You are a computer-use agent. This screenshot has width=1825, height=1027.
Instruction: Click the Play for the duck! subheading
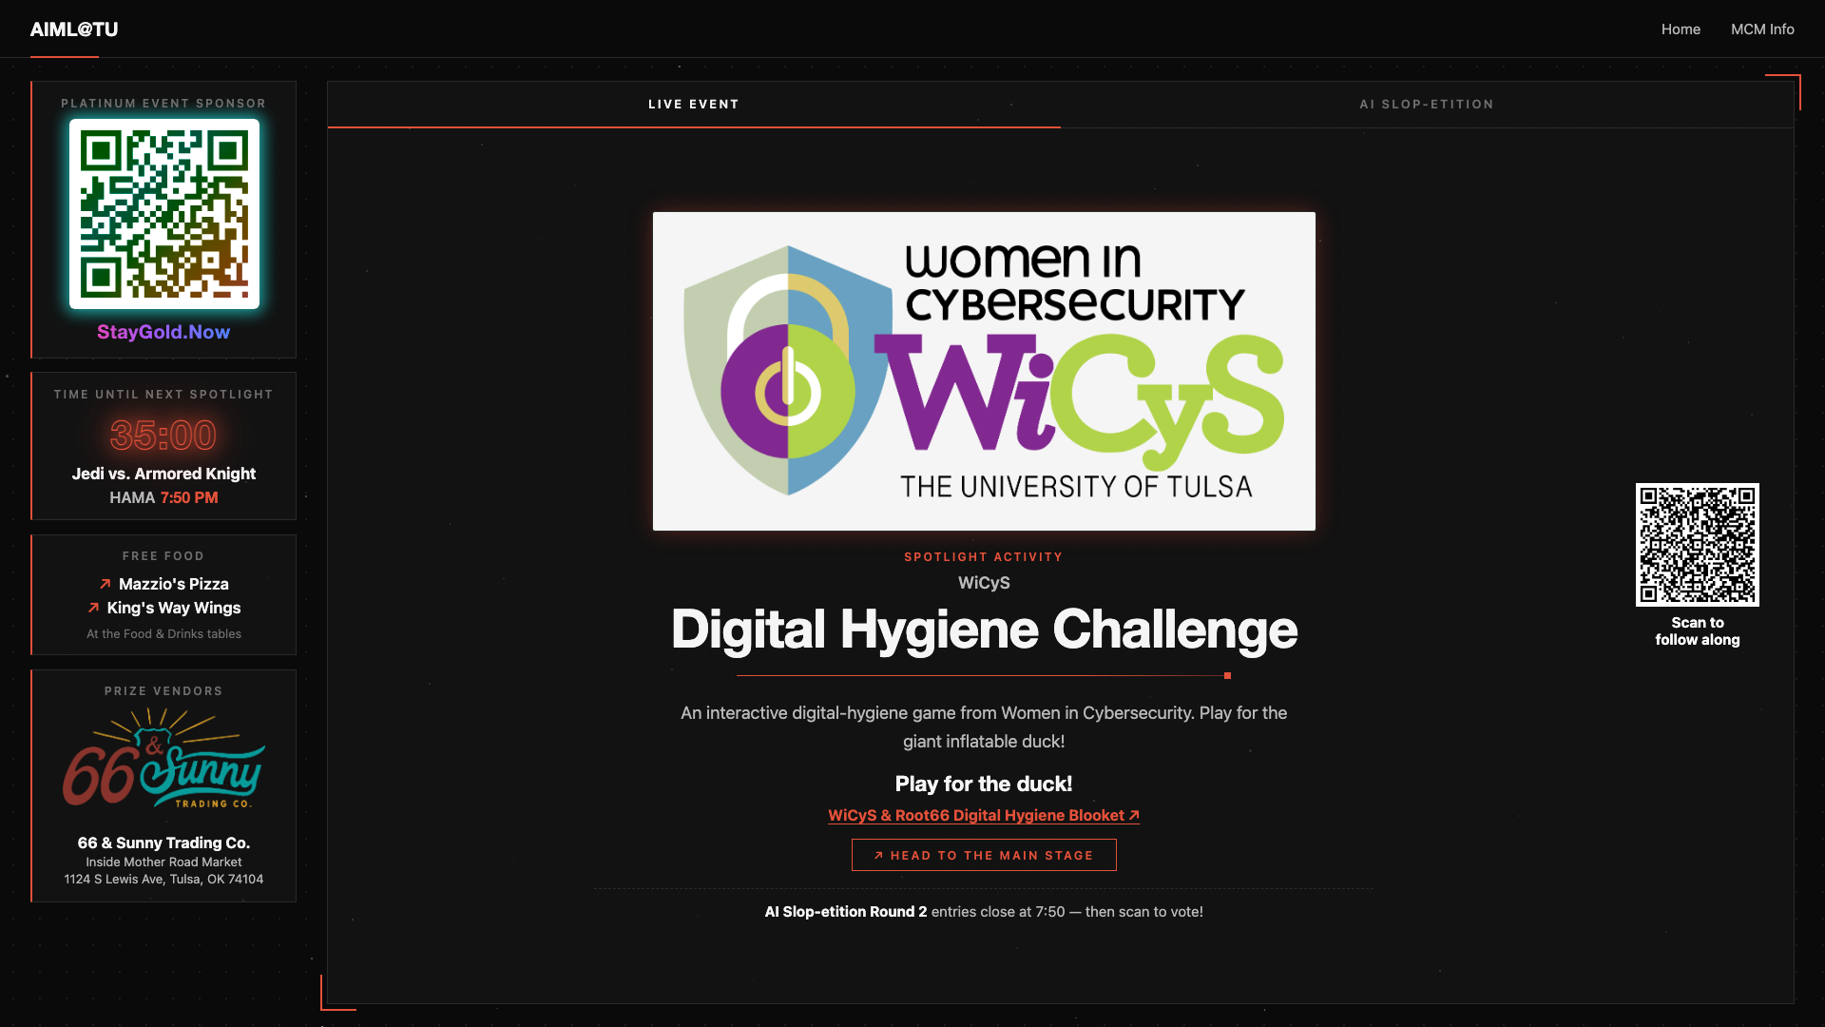pyautogui.click(x=984, y=784)
